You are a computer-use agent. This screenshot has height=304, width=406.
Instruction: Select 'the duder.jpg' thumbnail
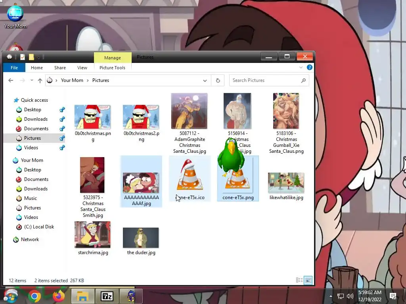click(141, 238)
